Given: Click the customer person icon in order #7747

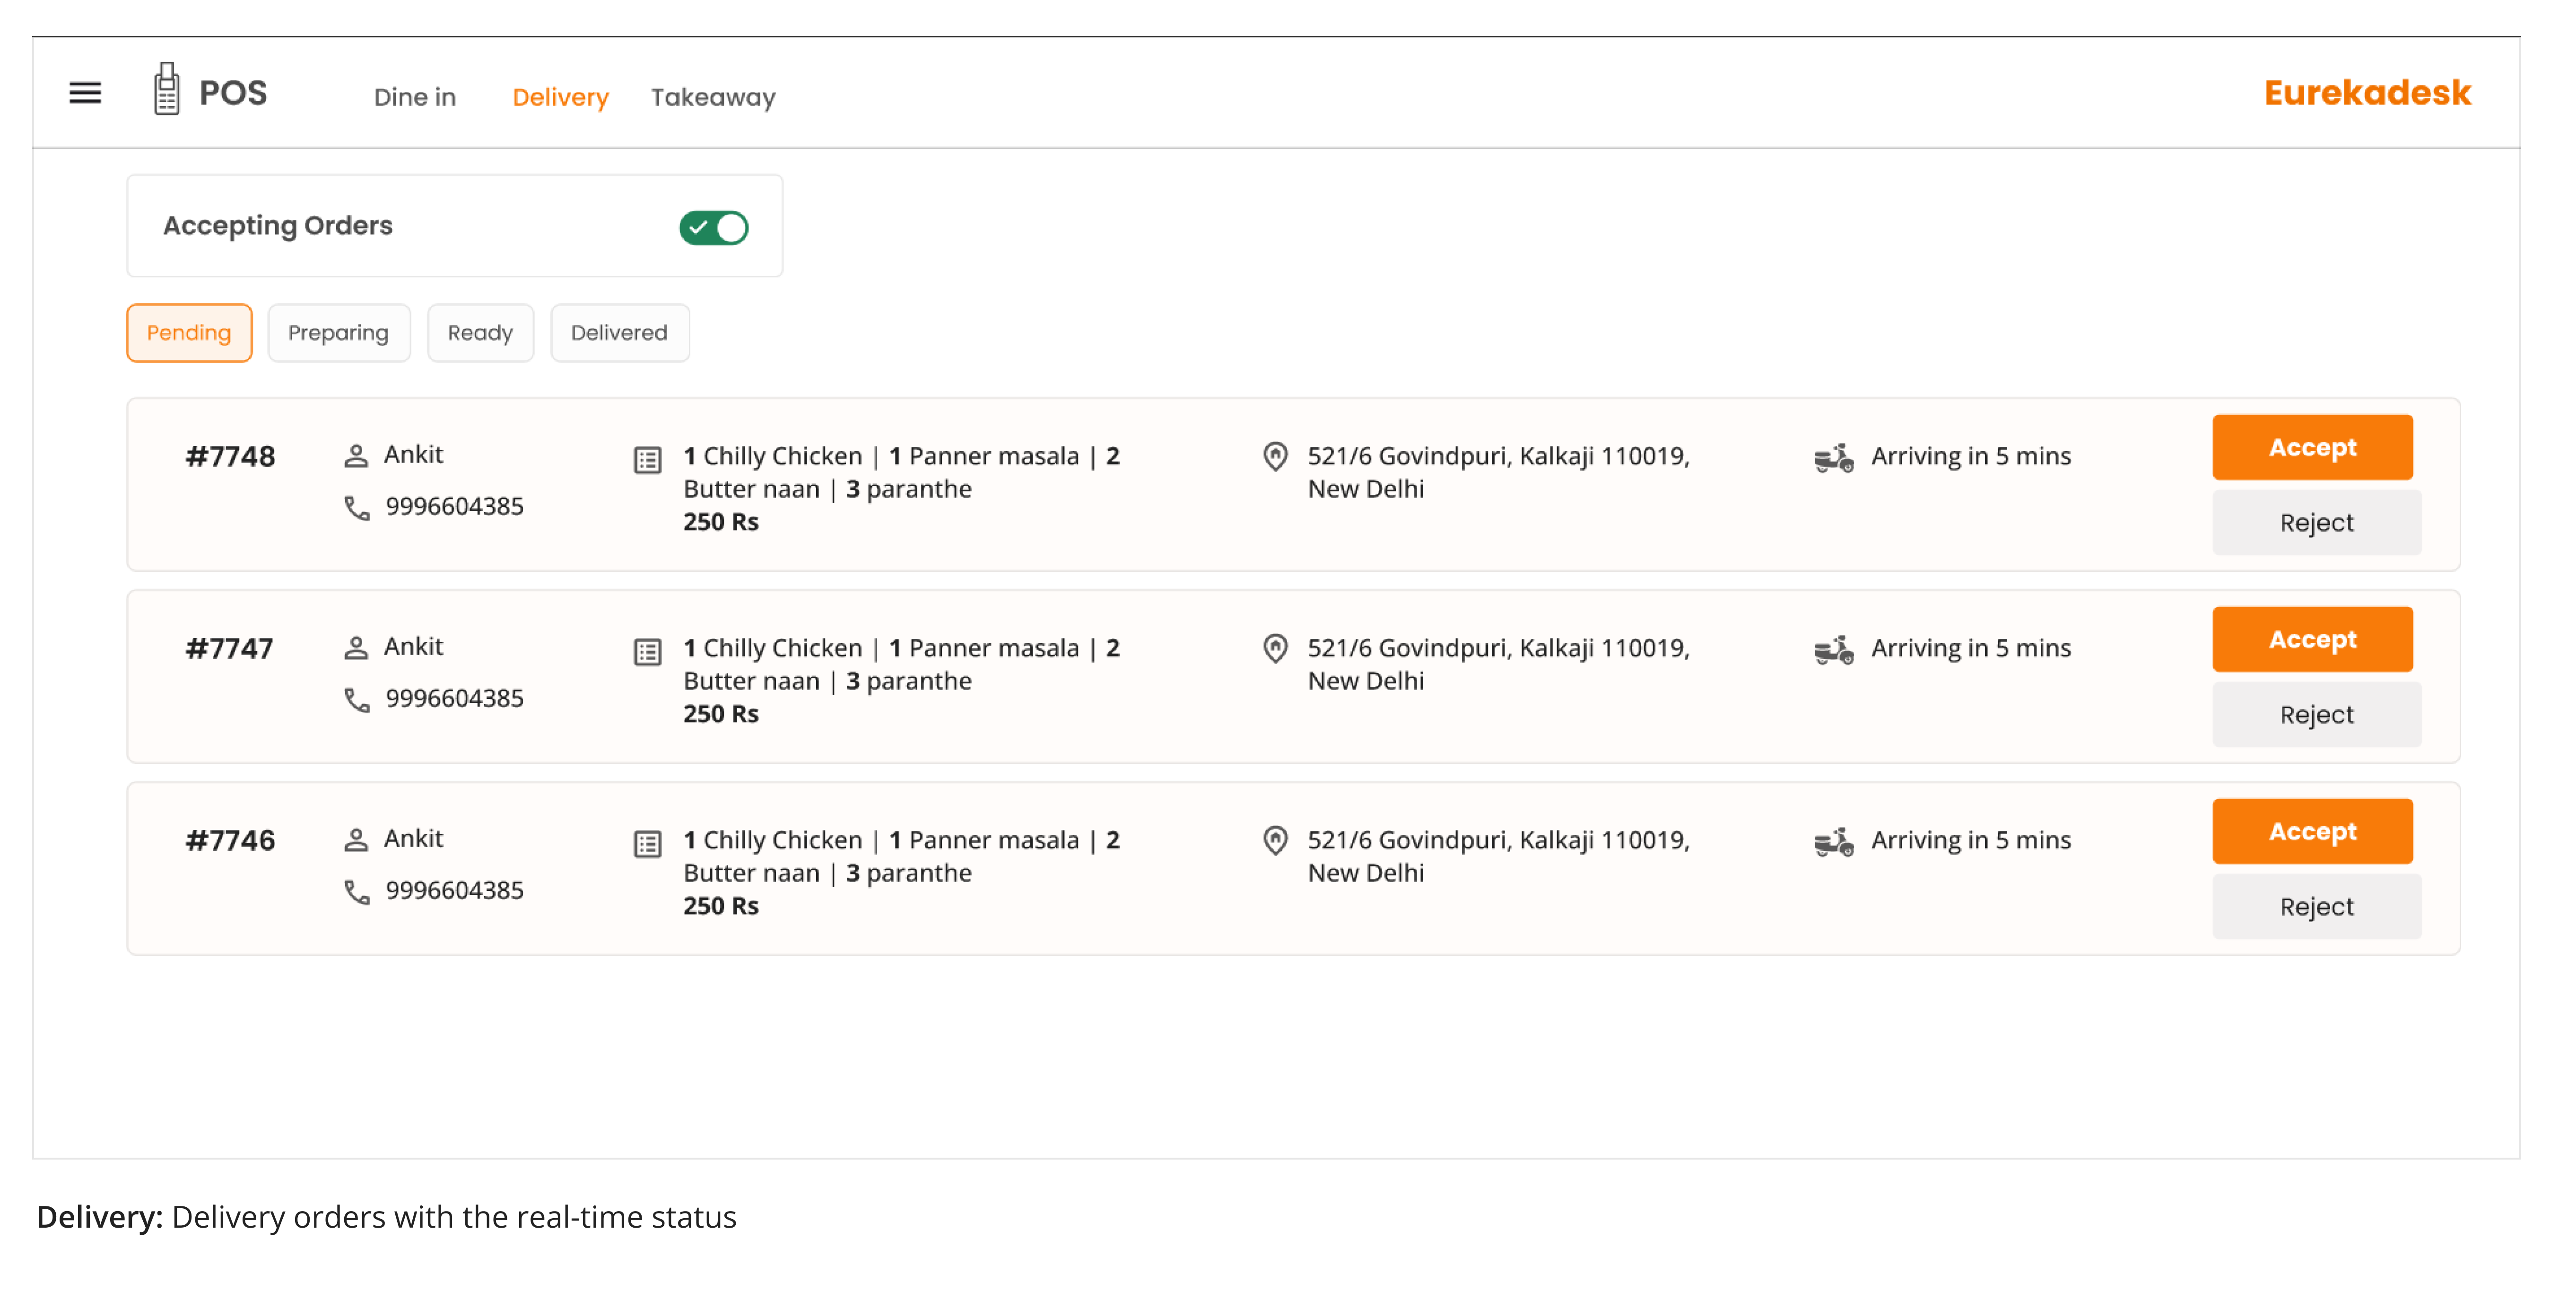Looking at the screenshot, I should pos(356,648).
